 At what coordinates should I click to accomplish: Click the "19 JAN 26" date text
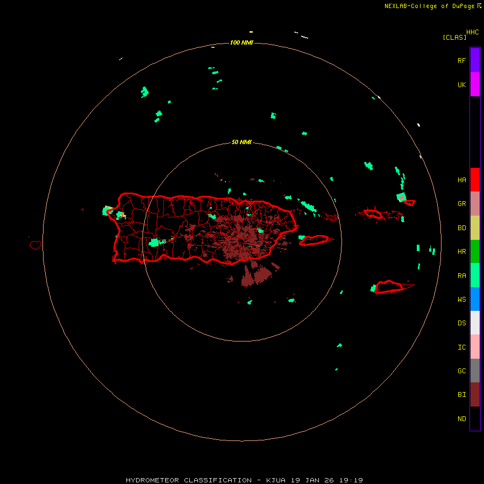pos(312,480)
